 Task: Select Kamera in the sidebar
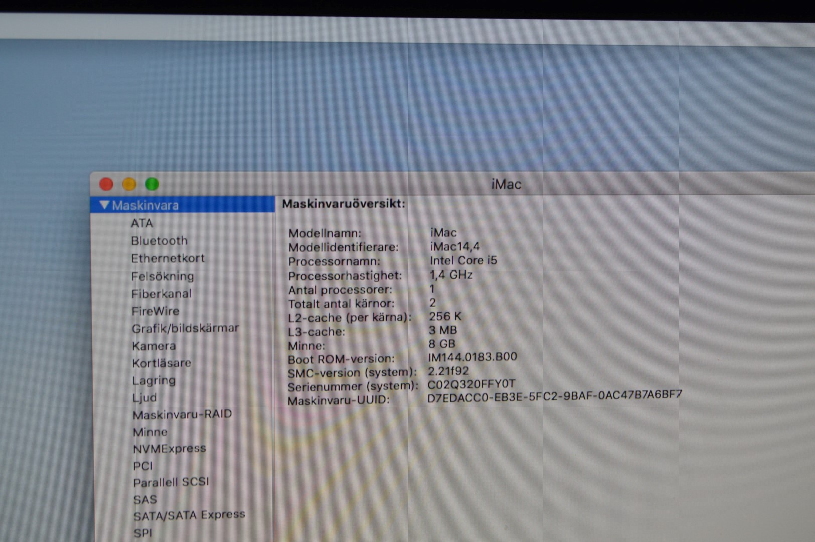coord(154,346)
